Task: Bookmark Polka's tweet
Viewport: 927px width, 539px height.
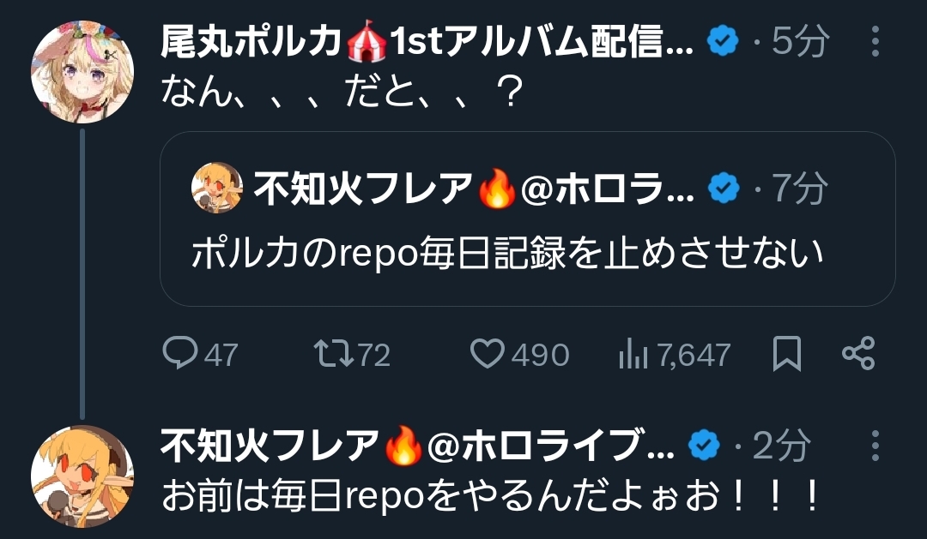Action: (787, 354)
